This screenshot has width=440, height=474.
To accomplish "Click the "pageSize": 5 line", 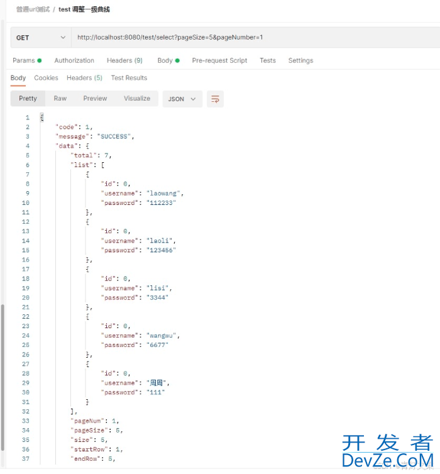I will click(97, 430).
